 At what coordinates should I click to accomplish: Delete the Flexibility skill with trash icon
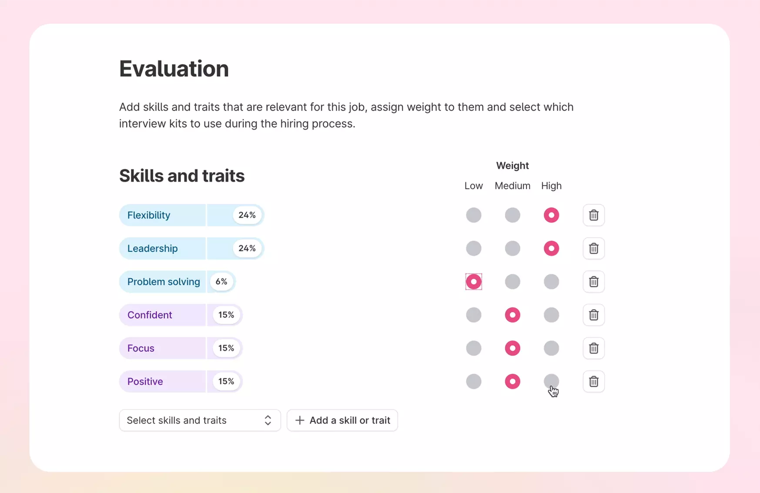click(593, 215)
